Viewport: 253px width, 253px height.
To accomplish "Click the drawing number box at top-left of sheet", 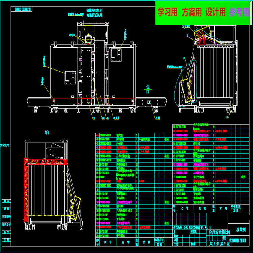I will coord(22,9).
